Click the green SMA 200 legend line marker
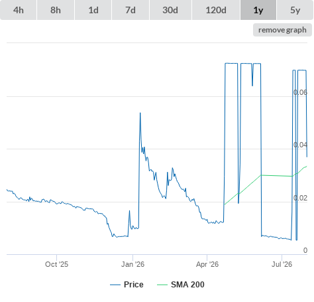This screenshot has width=314, height=302. [162, 285]
